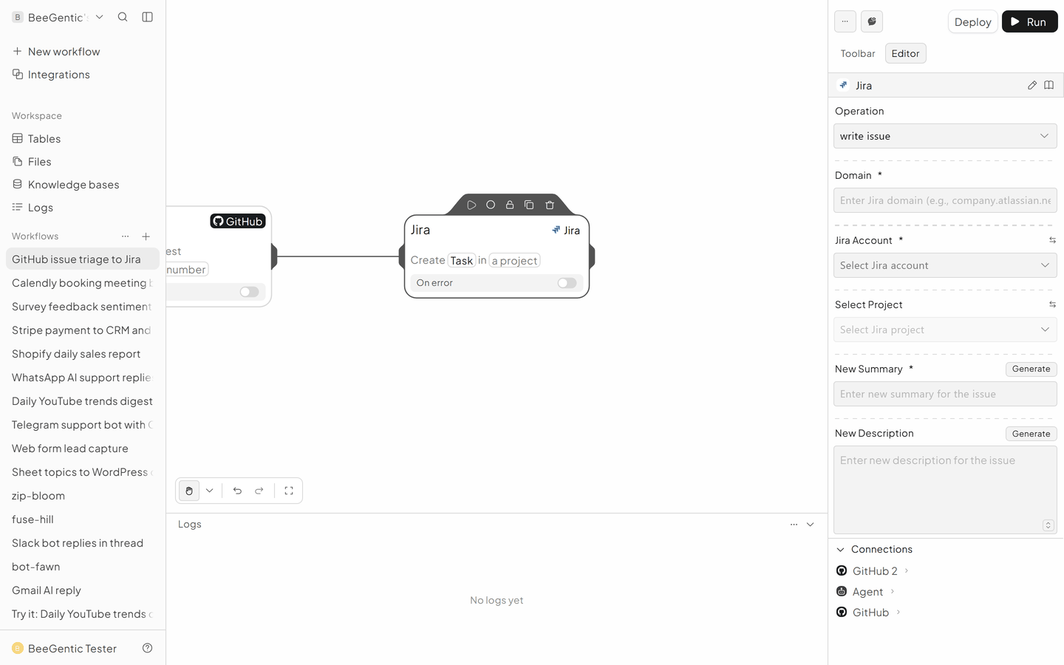Viewport: 1064px width, 665px height.
Task: Open search in the left sidebar
Action: coord(123,17)
